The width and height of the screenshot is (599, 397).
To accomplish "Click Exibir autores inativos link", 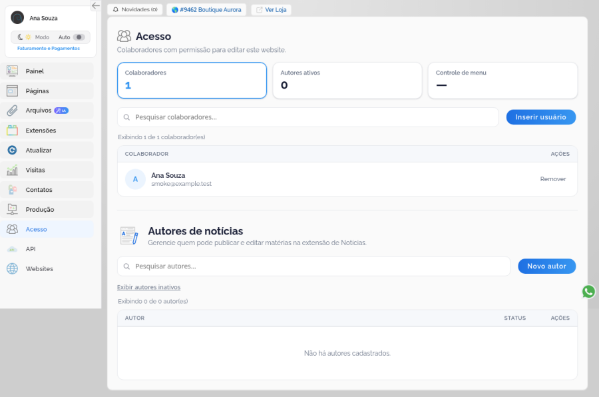I will 148,287.
